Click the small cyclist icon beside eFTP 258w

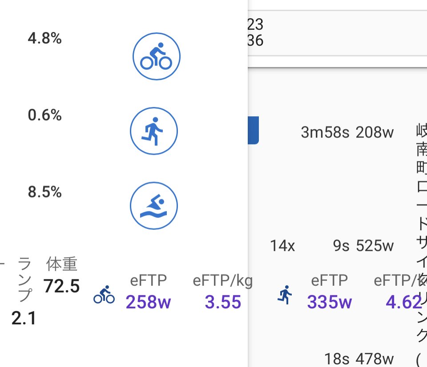(104, 295)
